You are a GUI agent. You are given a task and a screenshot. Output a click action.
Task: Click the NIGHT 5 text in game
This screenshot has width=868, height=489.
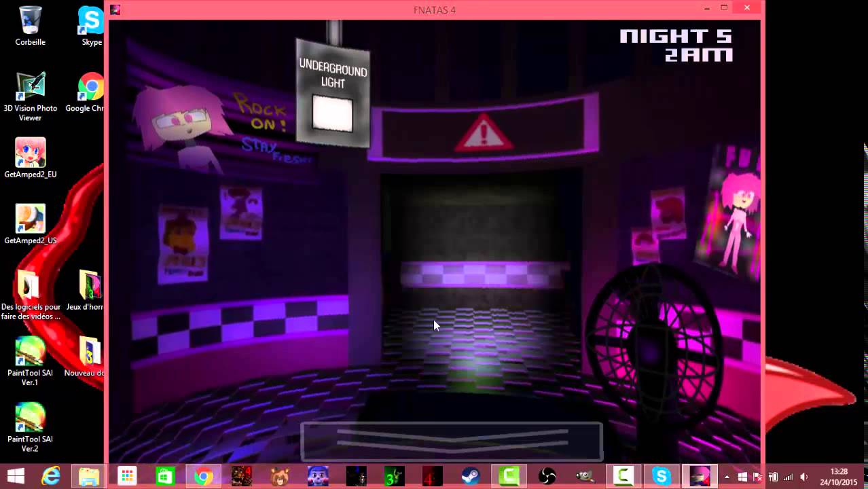pyautogui.click(x=675, y=35)
